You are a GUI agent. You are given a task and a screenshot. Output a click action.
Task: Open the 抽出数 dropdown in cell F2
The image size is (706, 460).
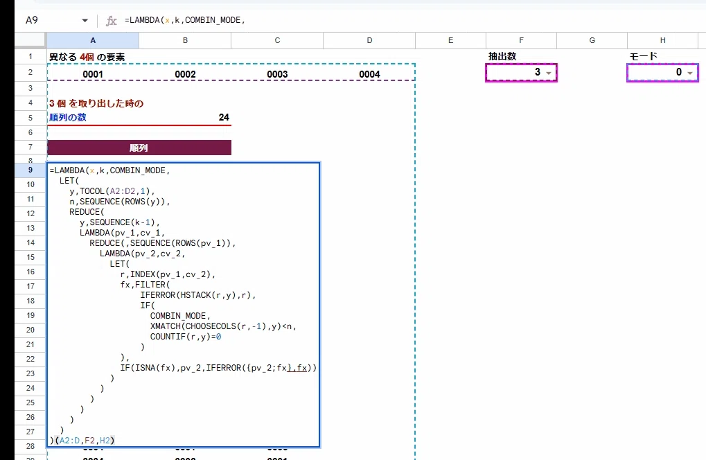tap(549, 73)
